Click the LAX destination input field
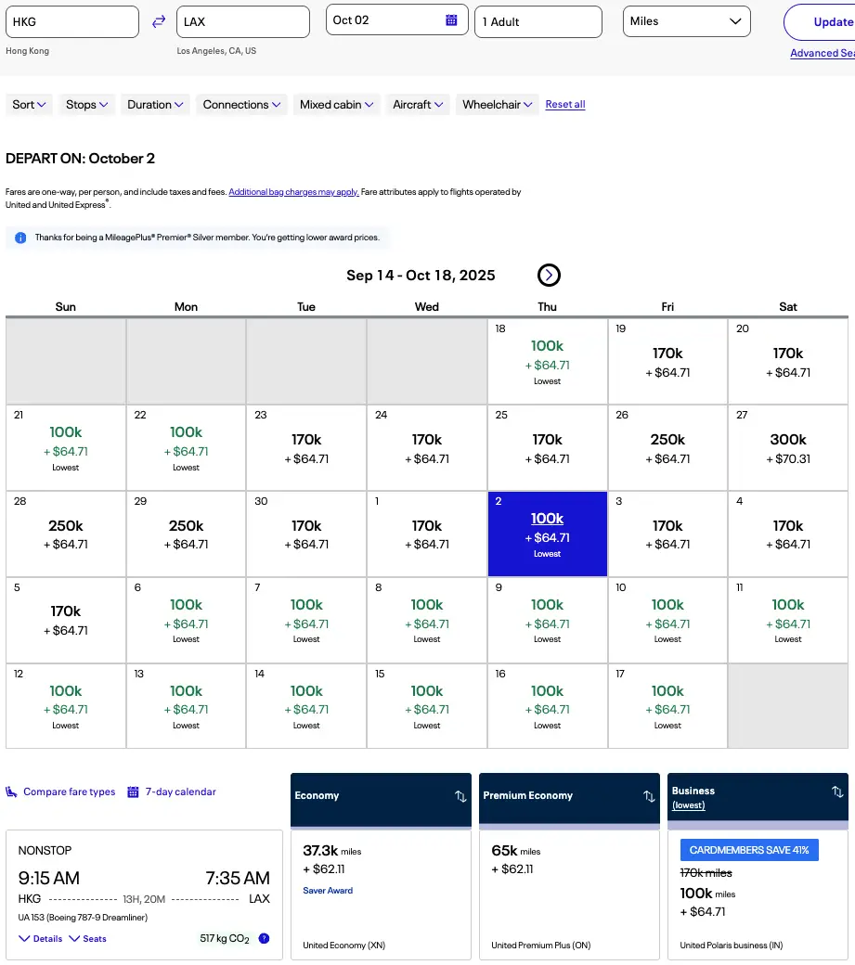855x965 pixels. click(243, 21)
